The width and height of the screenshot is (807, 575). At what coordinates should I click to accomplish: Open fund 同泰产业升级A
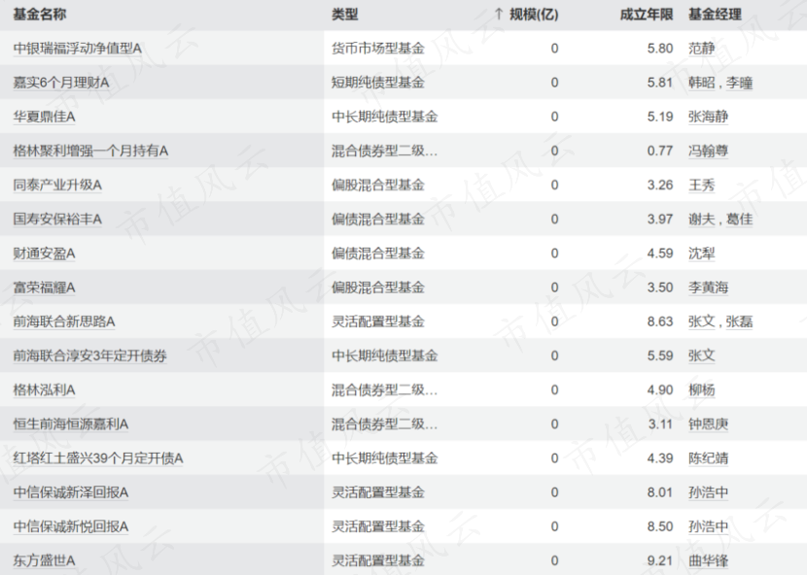(57, 186)
